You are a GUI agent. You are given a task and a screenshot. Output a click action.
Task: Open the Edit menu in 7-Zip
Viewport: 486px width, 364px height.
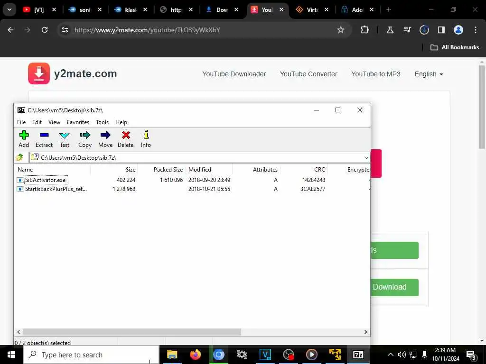pyautogui.click(x=37, y=122)
